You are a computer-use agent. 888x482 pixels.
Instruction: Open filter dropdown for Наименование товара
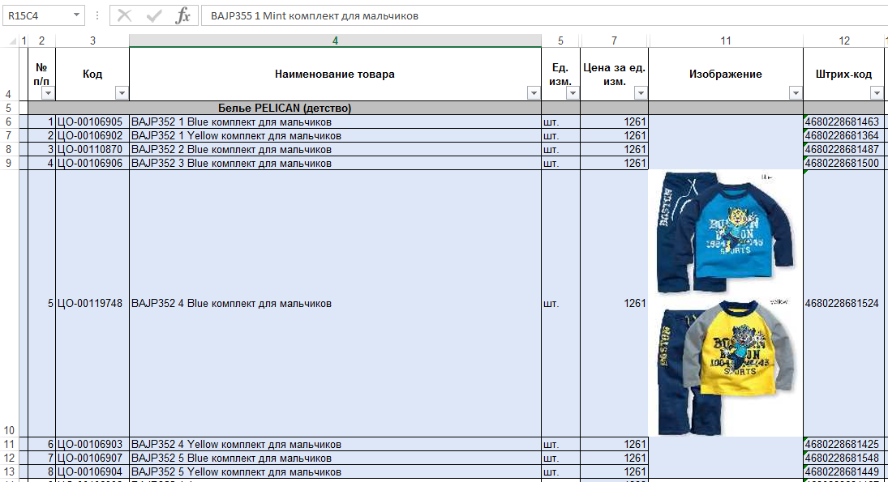point(534,93)
